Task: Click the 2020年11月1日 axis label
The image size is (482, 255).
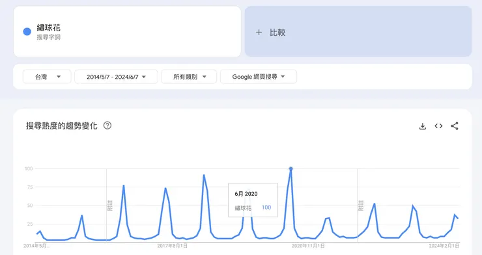Action: click(x=308, y=246)
